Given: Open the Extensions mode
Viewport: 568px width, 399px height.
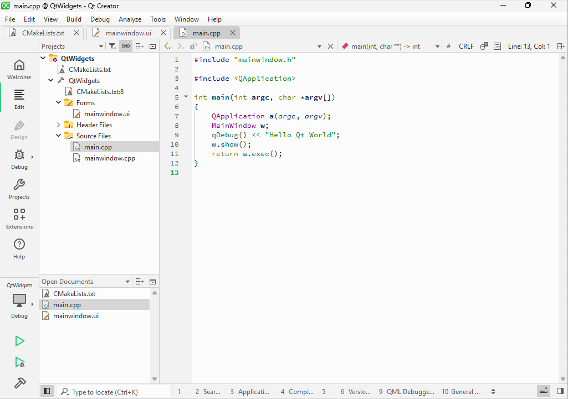Looking at the screenshot, I should 19,219.
